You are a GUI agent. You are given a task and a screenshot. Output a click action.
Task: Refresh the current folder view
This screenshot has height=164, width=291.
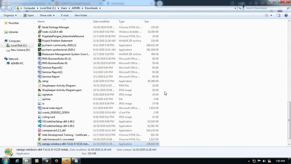(x=240, y=8)
